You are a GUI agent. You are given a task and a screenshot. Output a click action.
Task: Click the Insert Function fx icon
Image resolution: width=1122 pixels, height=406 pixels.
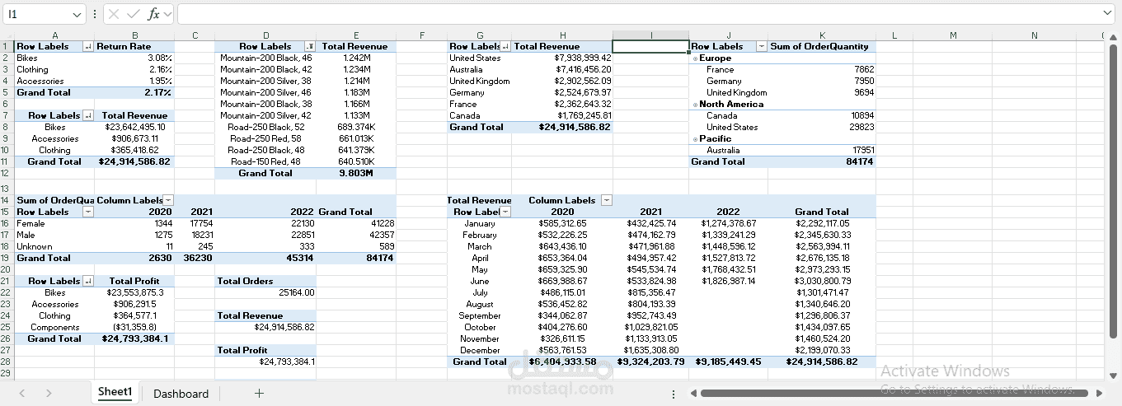[x=153, y=14]
